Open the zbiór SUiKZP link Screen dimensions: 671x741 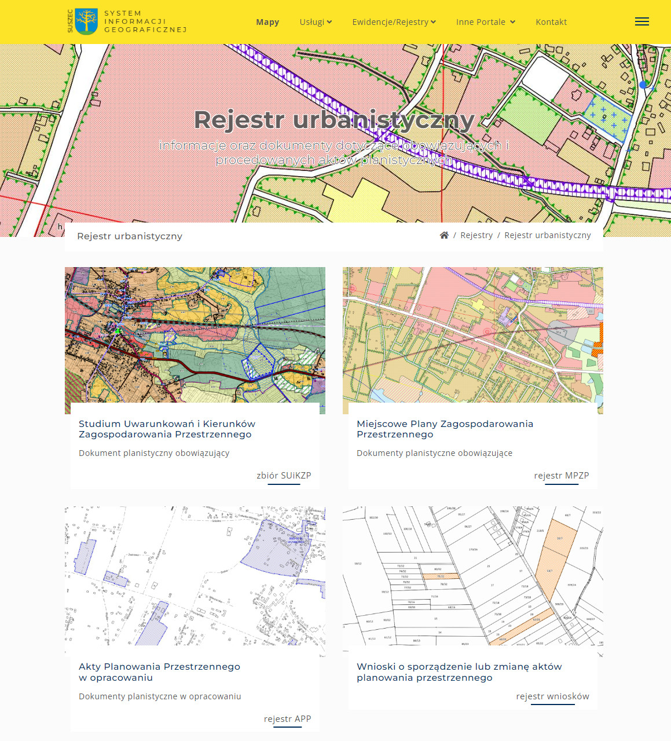(284, 476)
